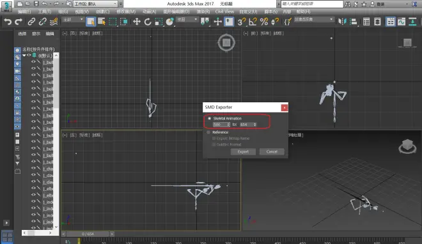Click the start frame field showing 500
Viewport: 422px width, 244px height.
(x=221, y=125)
